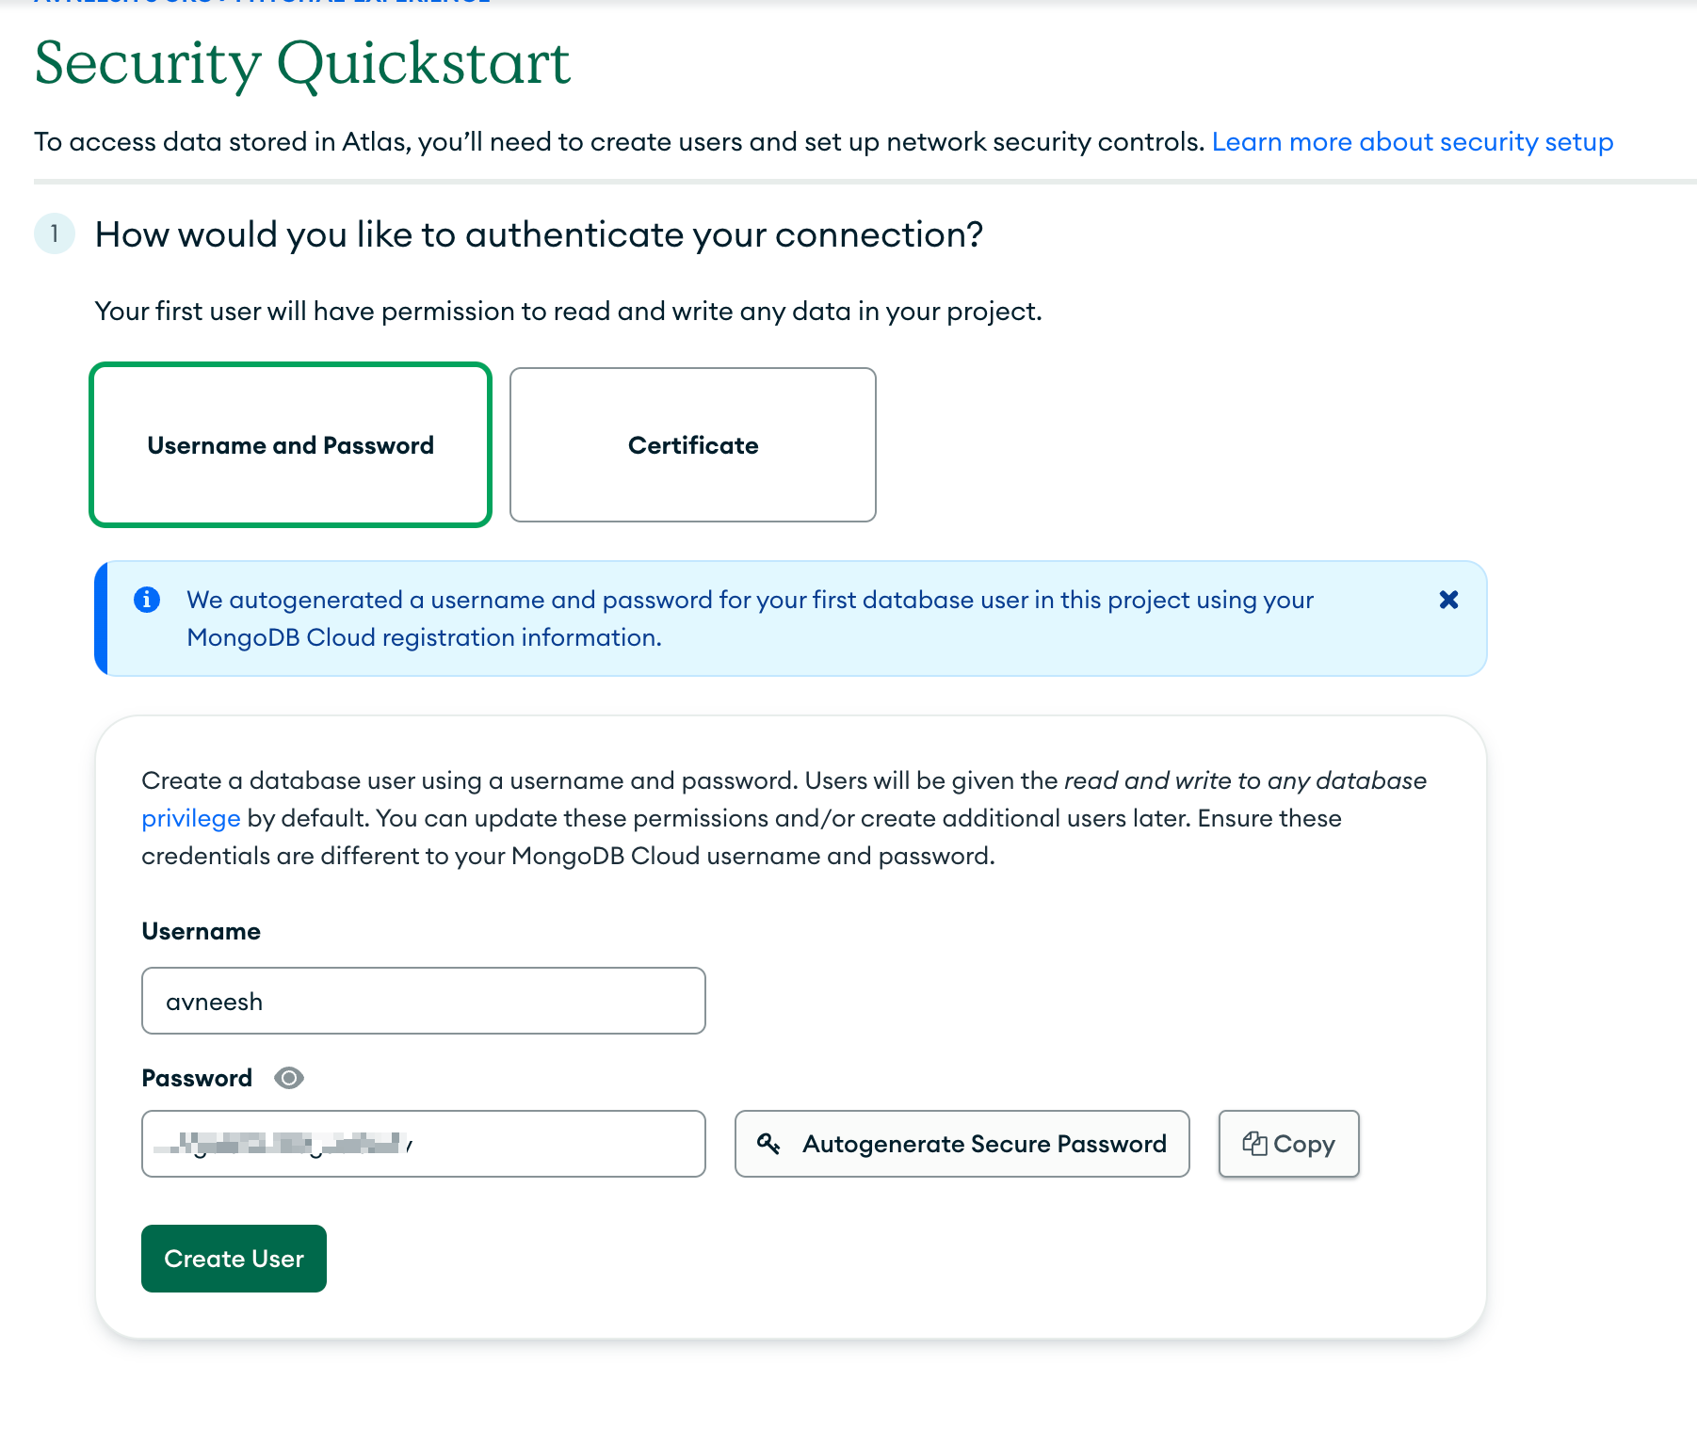Click the Create User button
The width and height of the screenshot is (1697, 1429).
point(233,1259)
